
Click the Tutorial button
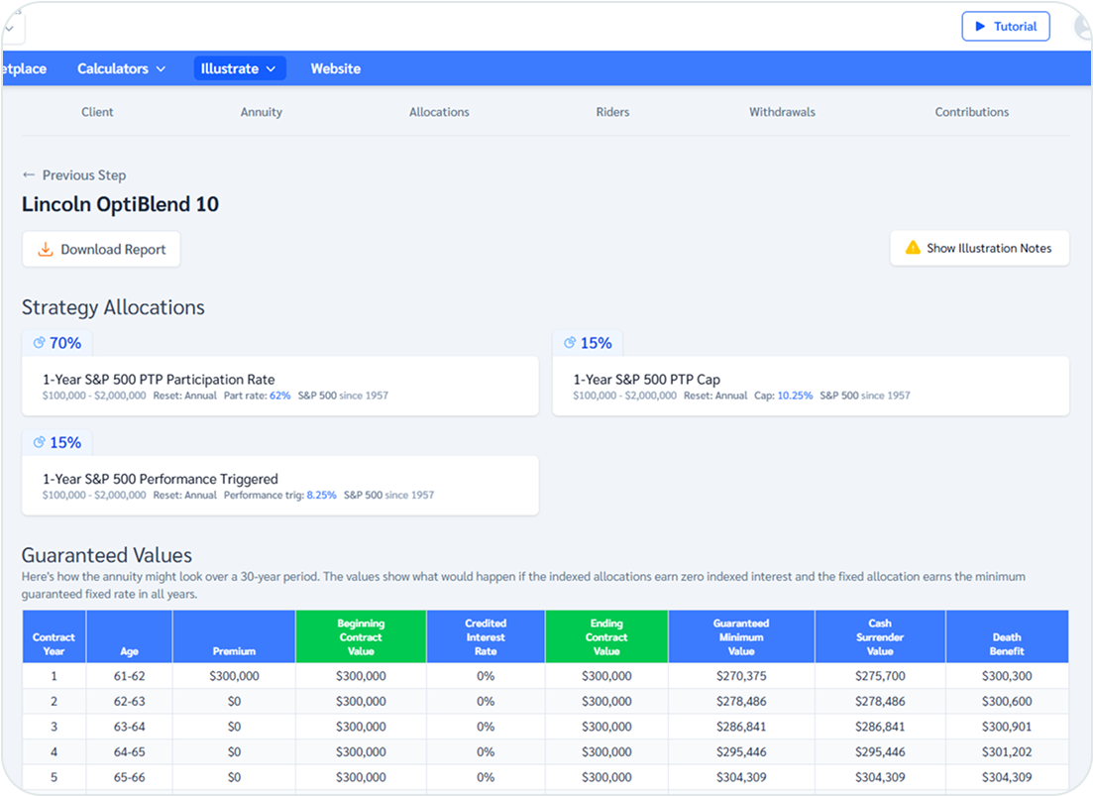coord(1006,27)
